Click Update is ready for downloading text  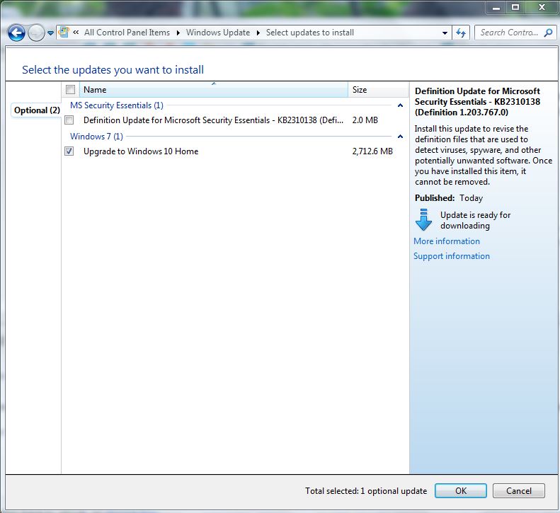pyautogui.click(x=475, y=220)
